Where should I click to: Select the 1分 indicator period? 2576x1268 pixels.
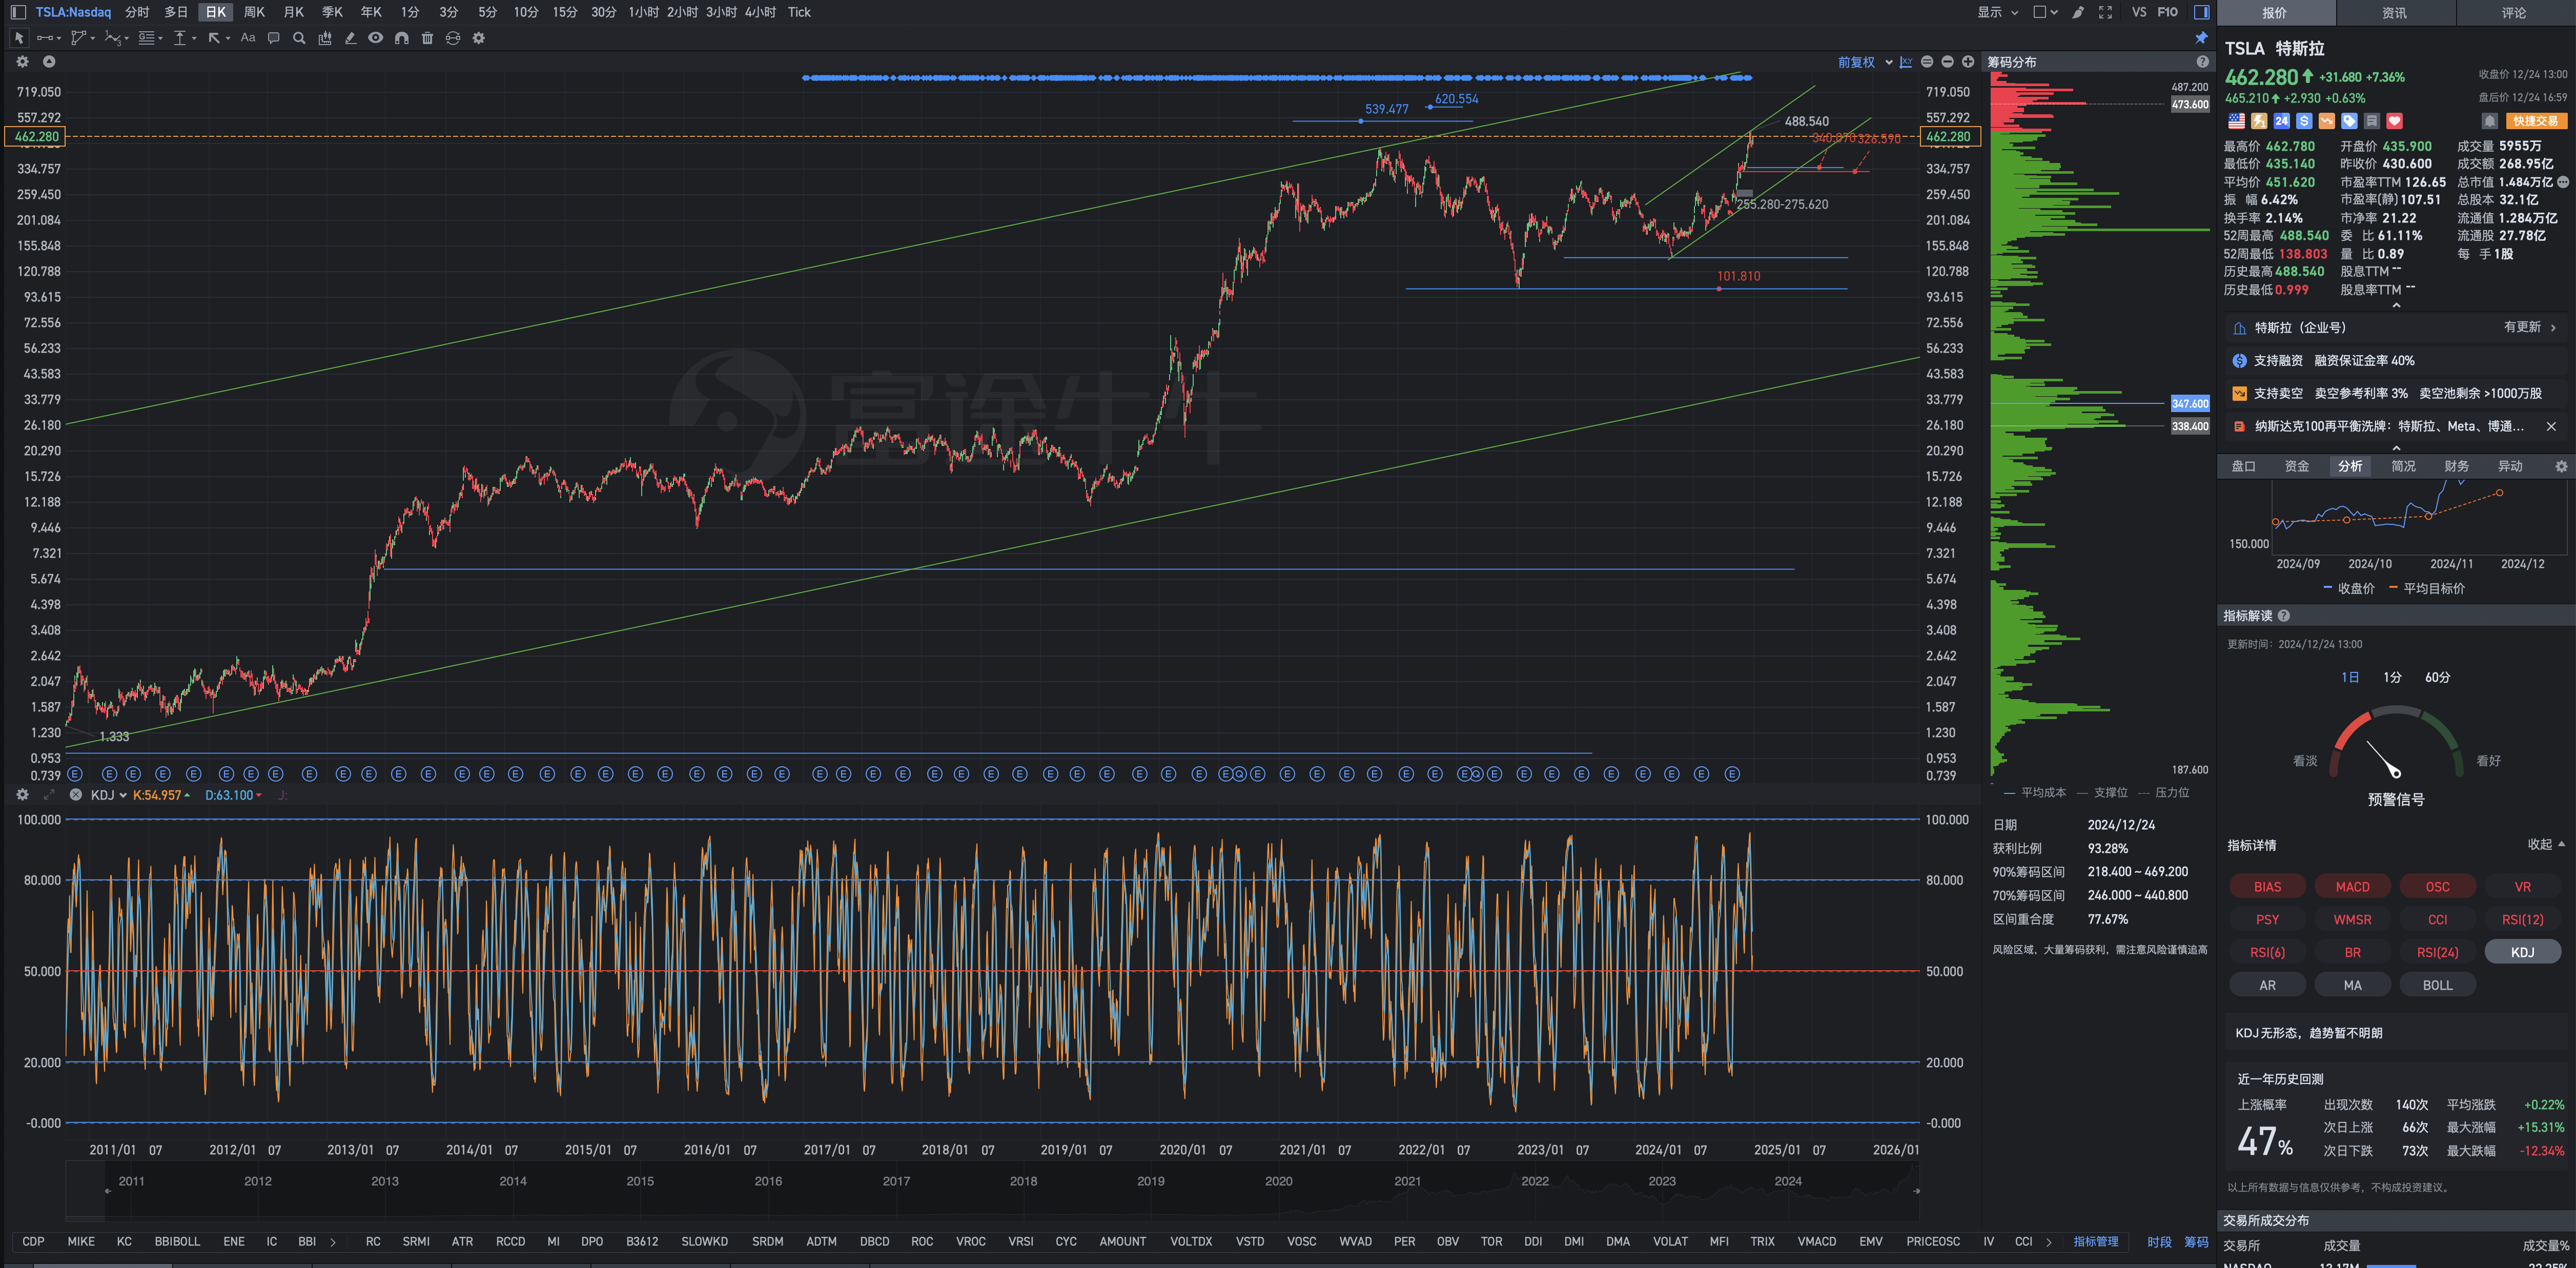2392,678
